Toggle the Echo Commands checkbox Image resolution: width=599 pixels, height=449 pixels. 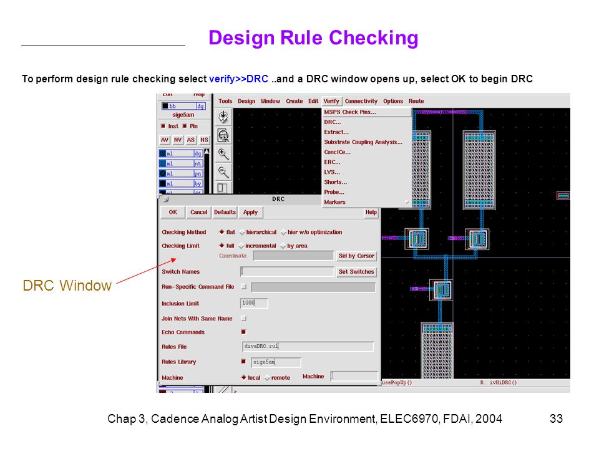point(243,332)
